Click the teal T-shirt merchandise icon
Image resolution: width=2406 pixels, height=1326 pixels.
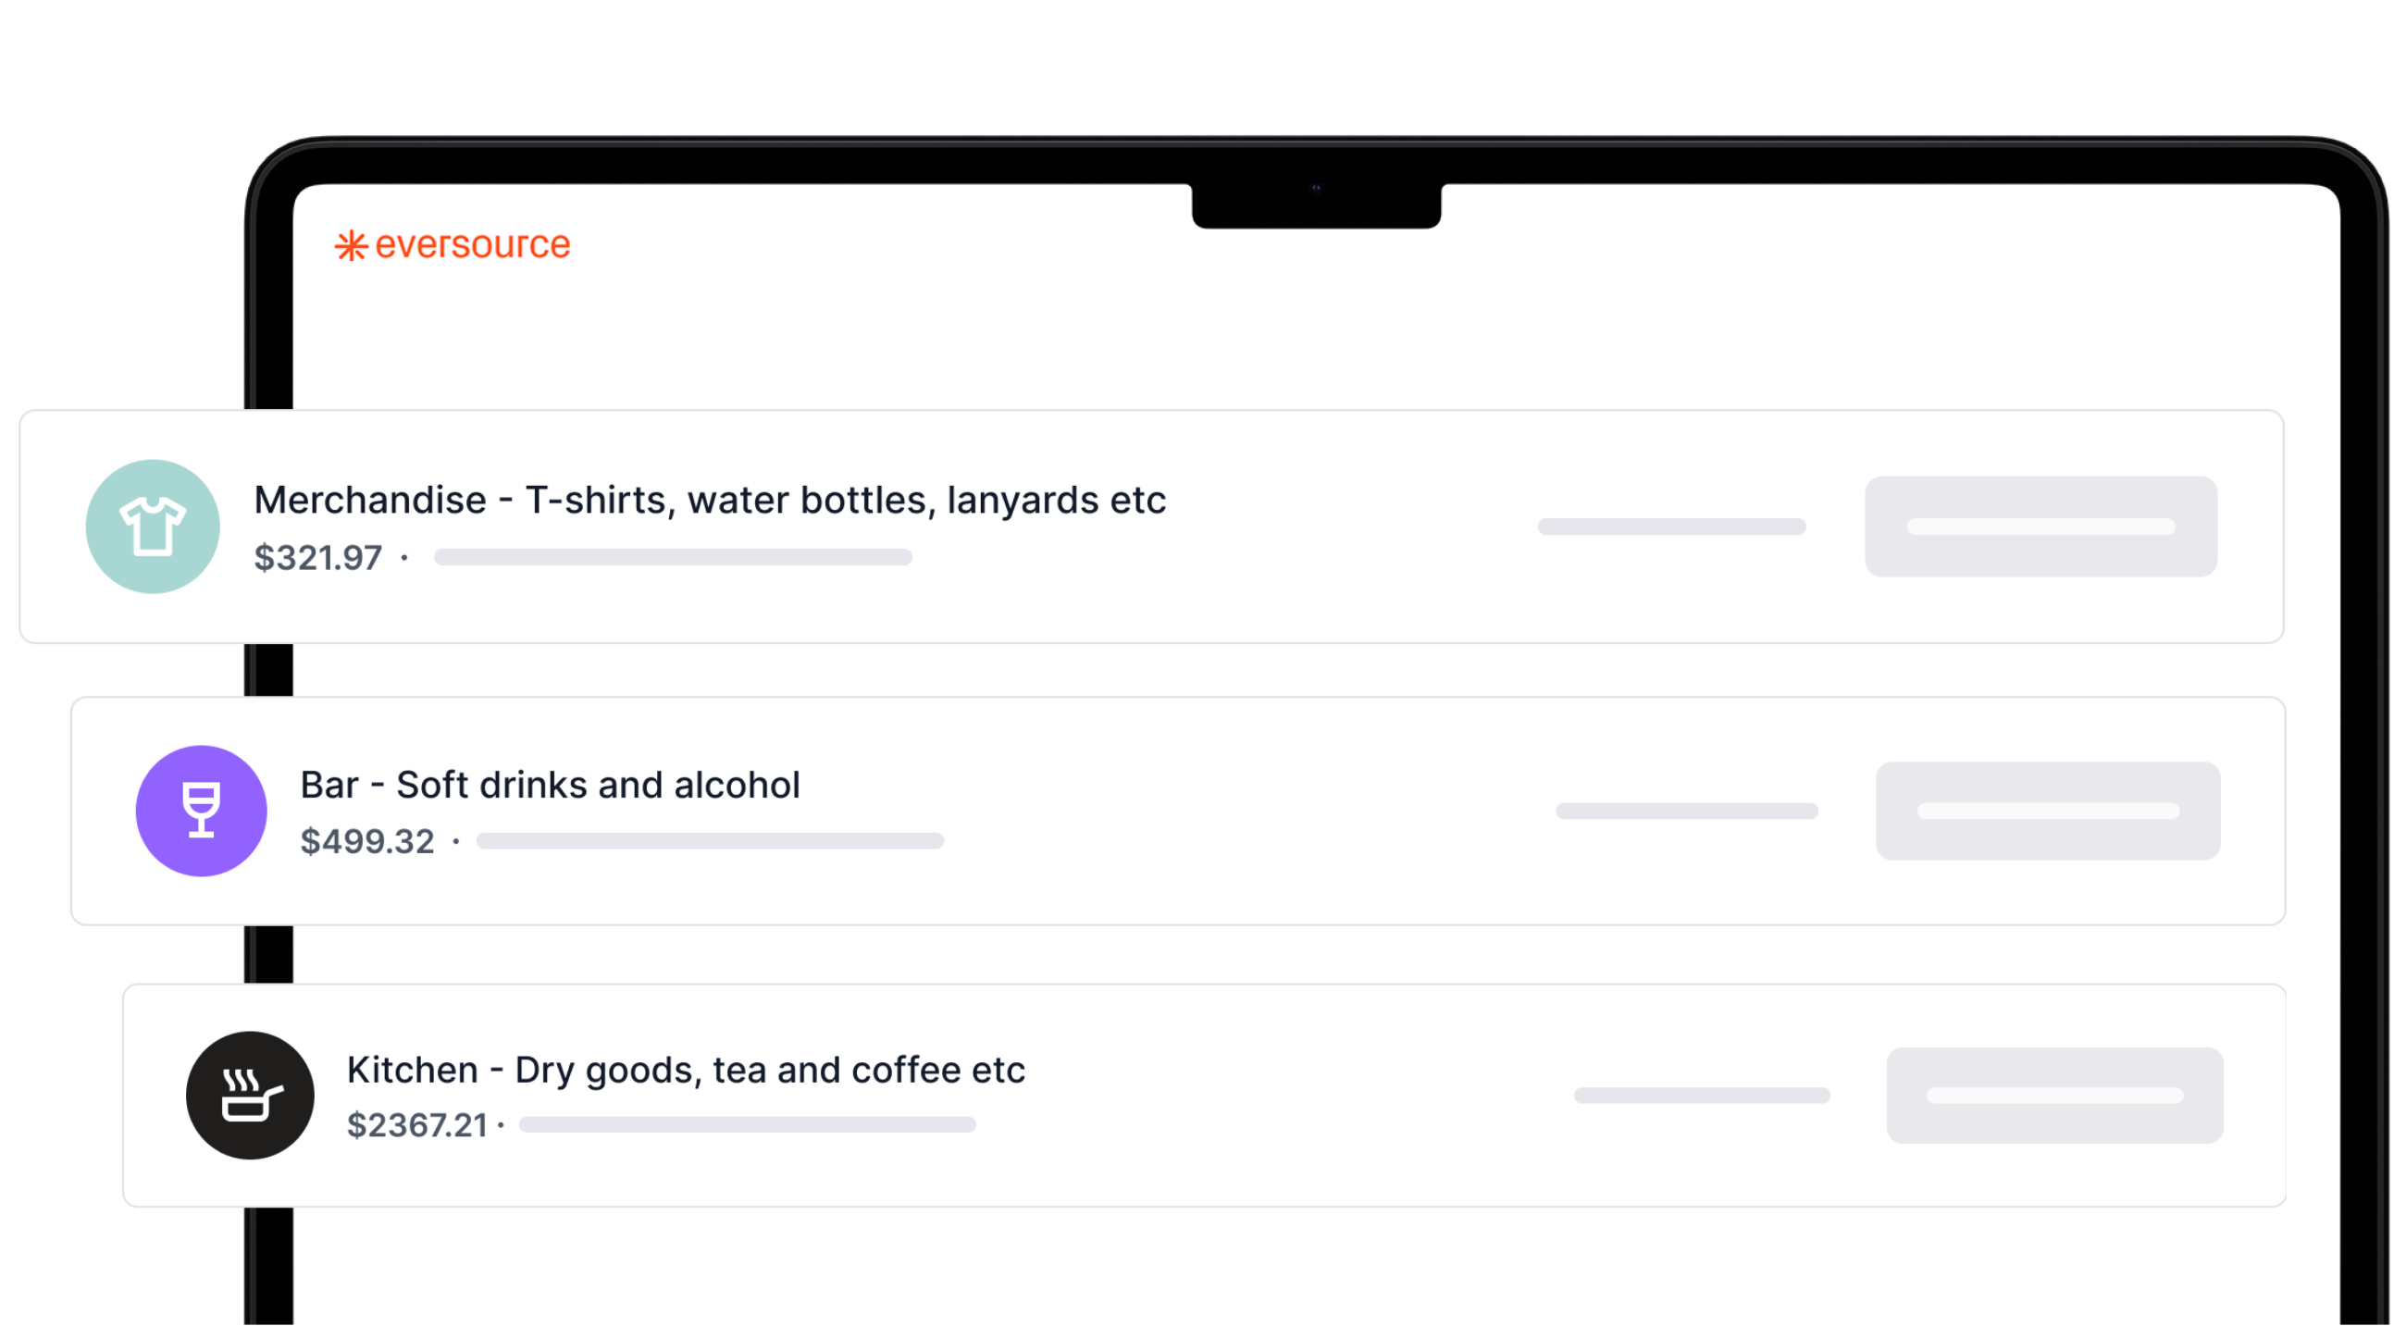154,527
